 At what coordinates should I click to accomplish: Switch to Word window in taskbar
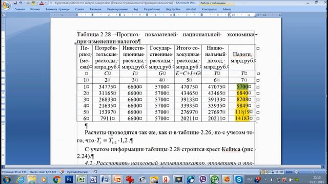[x=106, y=179]
